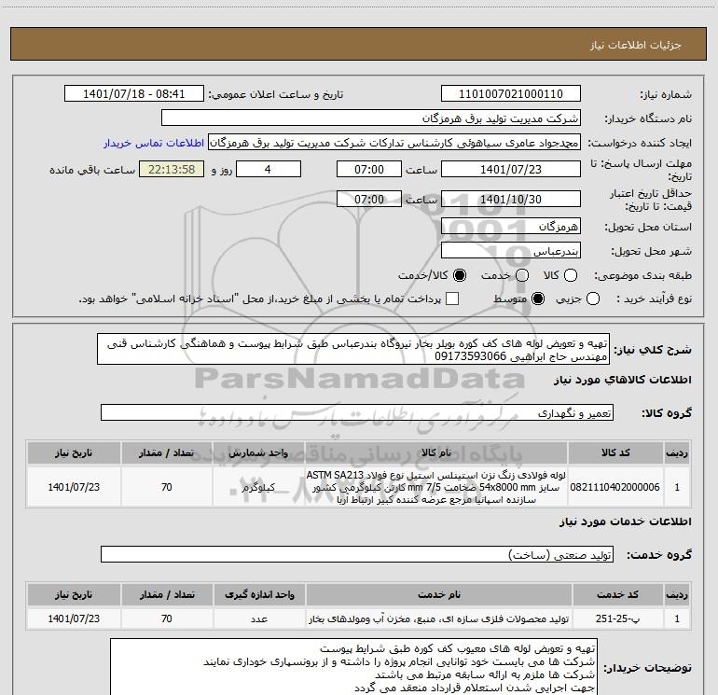Click the response deadline date 1401/07/23 field
The height and width of the screenshot is (695, 718).
[x=511, y=170]
